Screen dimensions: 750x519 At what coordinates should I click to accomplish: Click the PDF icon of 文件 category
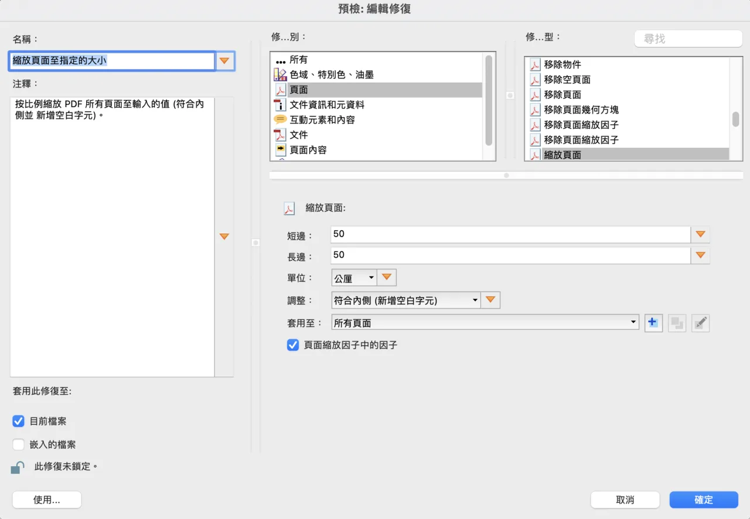[280, 135]
